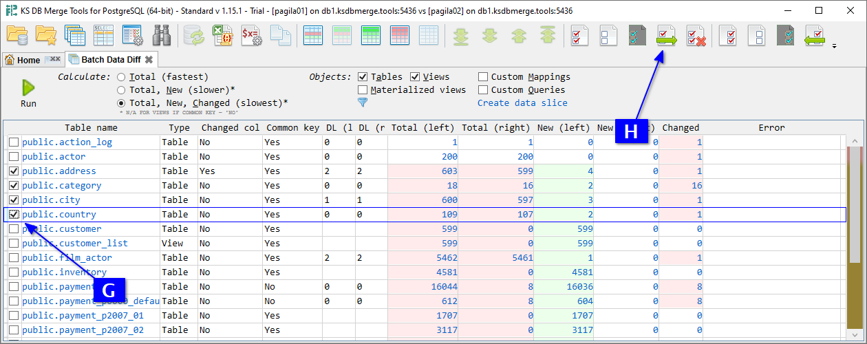Click the Create data slice link

point(522,103)
